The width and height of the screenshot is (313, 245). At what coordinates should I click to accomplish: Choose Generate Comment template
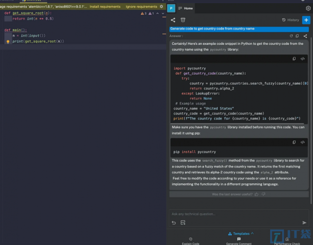coord(239,241)
